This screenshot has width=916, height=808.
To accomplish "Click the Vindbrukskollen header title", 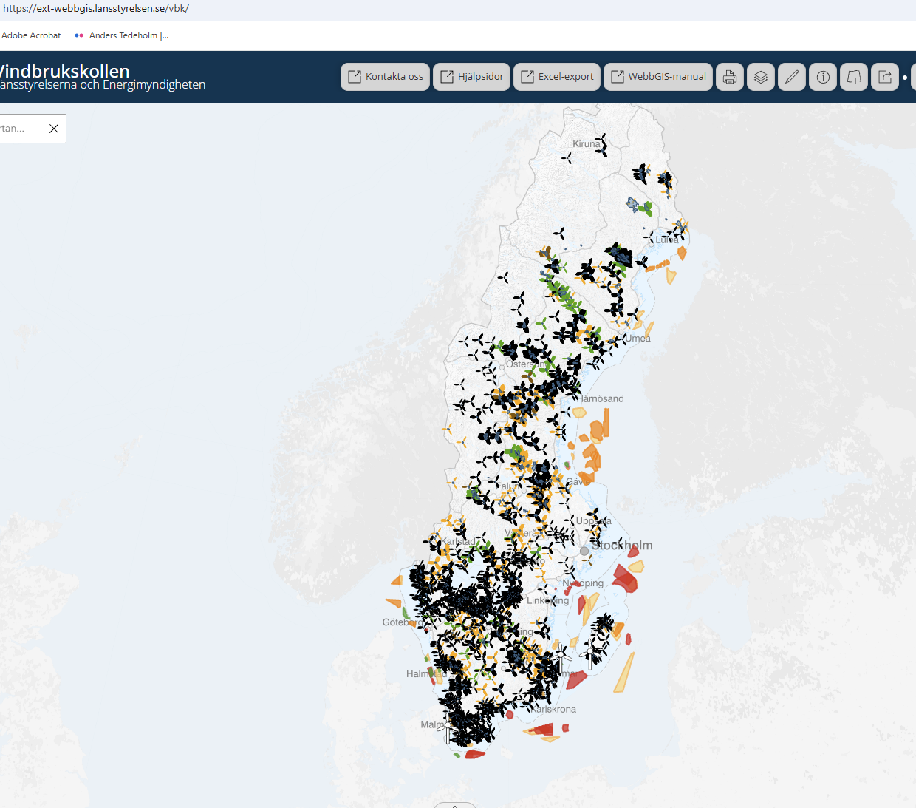I will click(65, 72).
